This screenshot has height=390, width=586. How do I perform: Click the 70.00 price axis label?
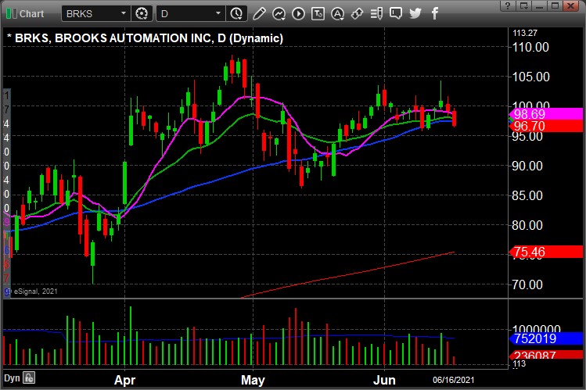pos(527,284)
